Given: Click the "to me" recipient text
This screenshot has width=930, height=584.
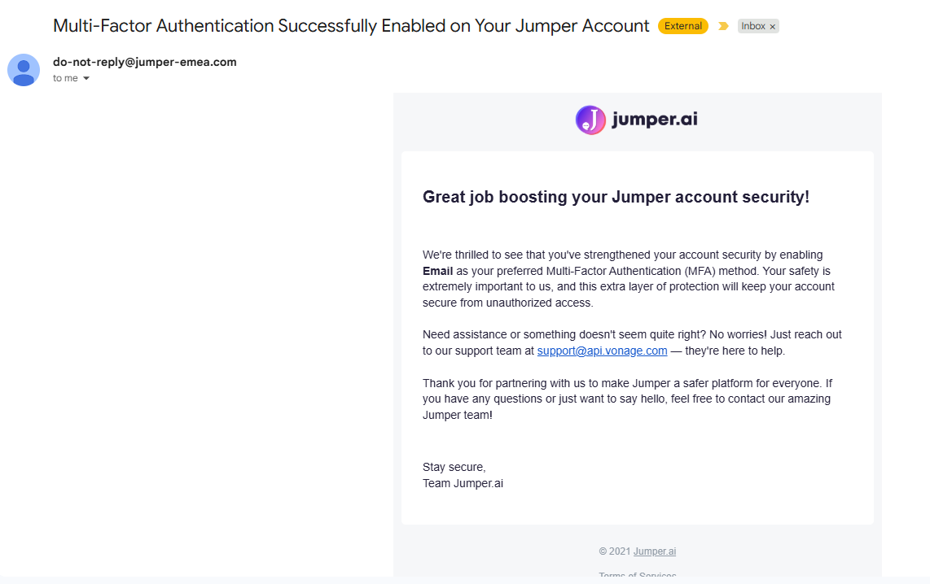Looking at the screenshot, I should pos(65,78).
